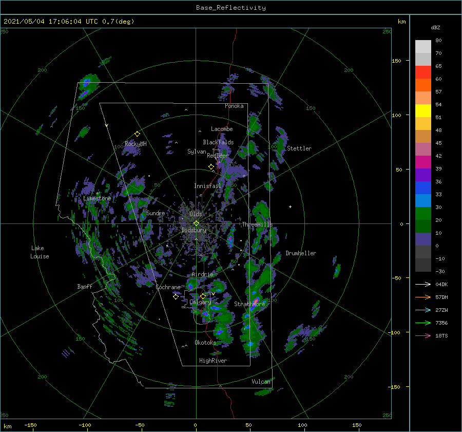Select the white 04DK arrow in legend
462x432 pixels.
(423, 284)
